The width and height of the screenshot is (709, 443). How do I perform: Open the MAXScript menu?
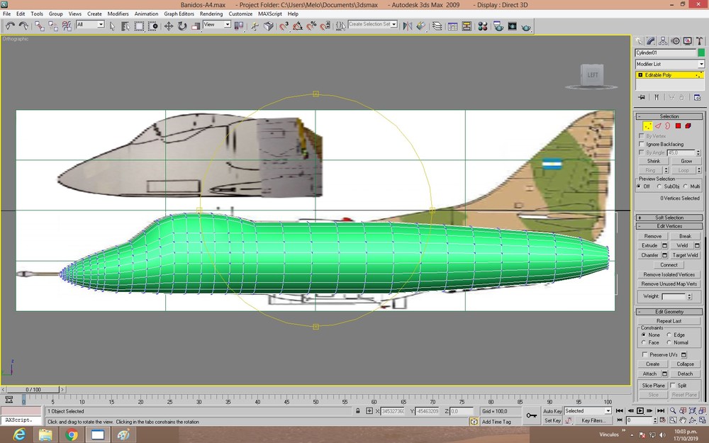[x=270, y=13]
